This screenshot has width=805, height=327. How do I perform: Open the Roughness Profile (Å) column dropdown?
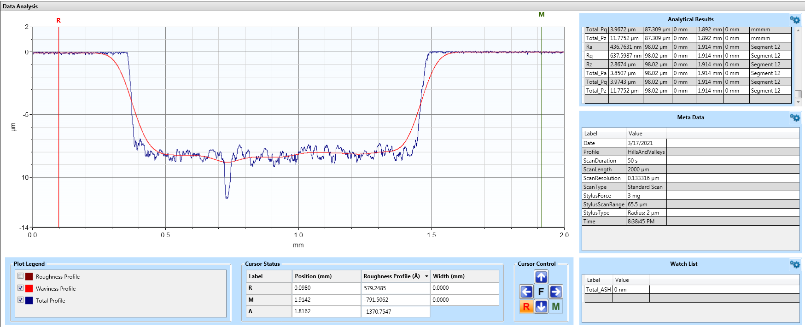tap(426, 276)
